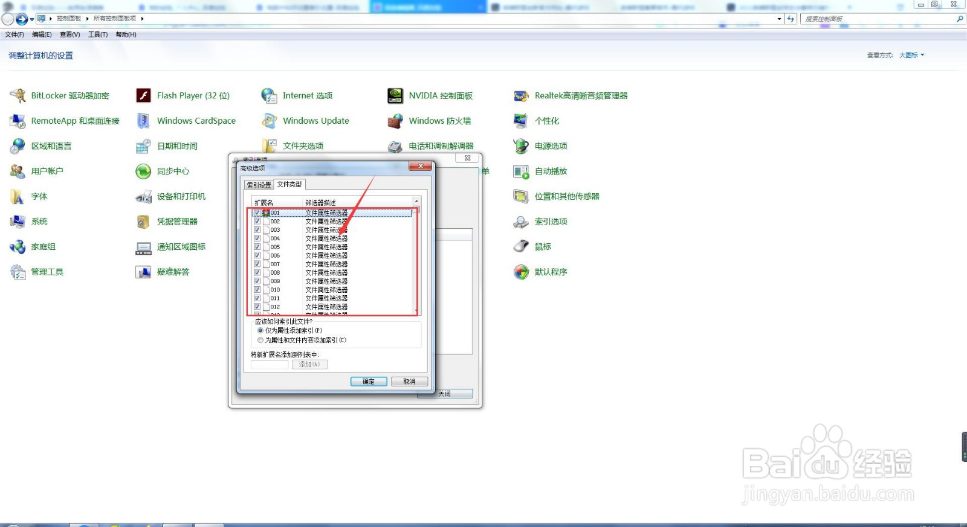Image resolution: width=967 pixels, height=527 pixels.
Task: Open the 工具(T) menu
Action: (98, 34)
